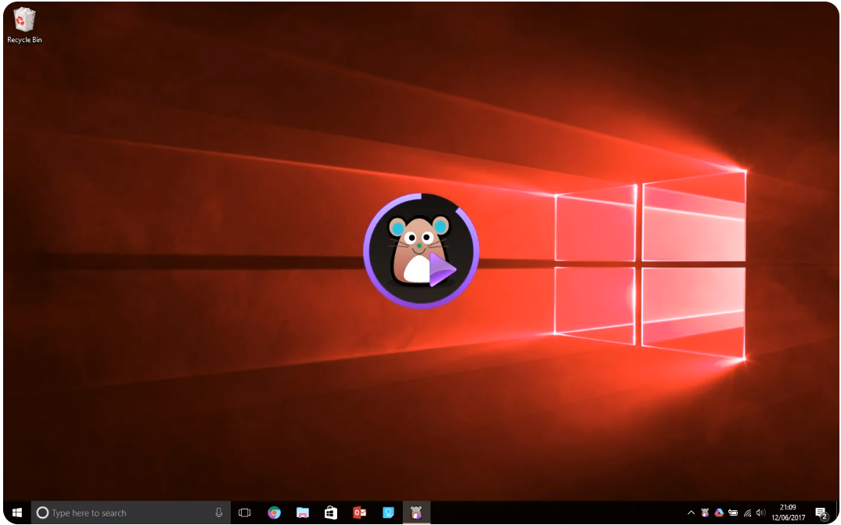Open the Microsoft Store taskbar icon

click(x=331, y=512)
